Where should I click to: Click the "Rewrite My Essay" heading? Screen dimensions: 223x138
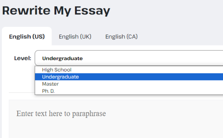[56, 11]
